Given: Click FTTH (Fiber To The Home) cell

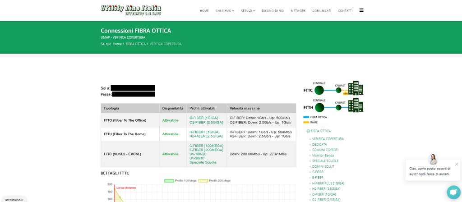Looking at the screenshot, I should [130, 134].
